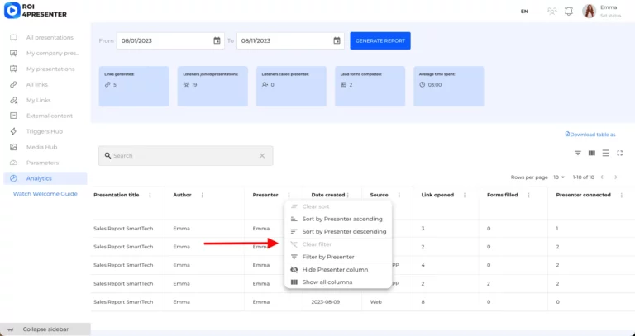Click Emma's profile avatar
This screenshot has height=336, width=635.
[590, 11]
